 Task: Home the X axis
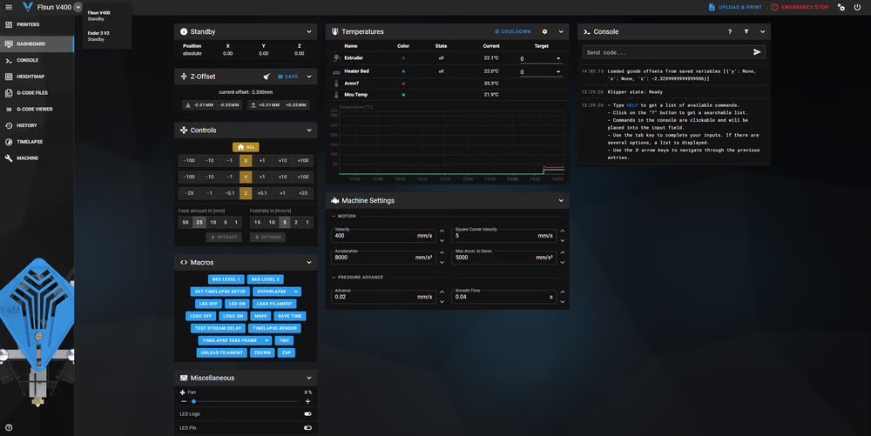pyautogui.click(x=246, y=160)
